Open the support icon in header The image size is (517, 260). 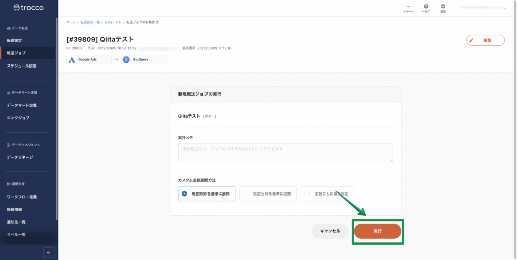pos(408,7)
